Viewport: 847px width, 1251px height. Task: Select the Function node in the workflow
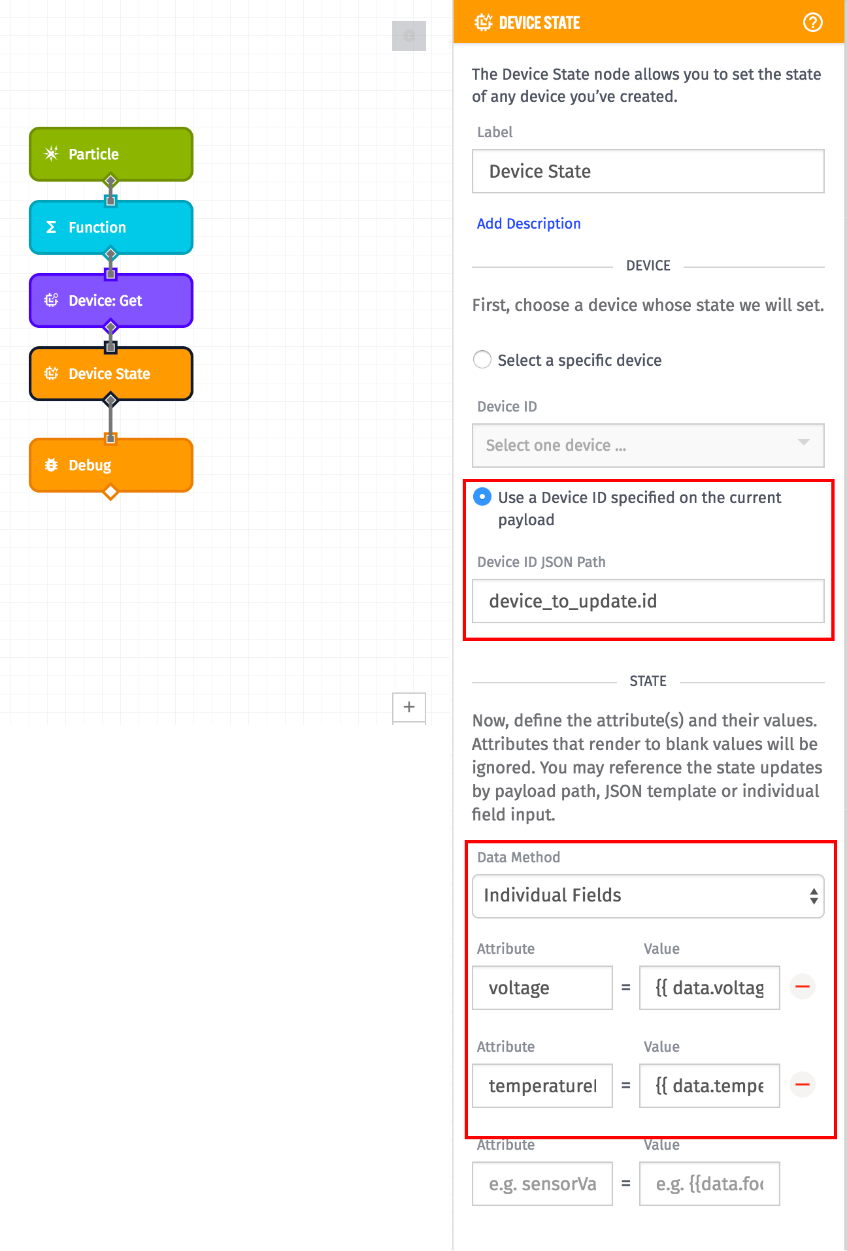110,227
